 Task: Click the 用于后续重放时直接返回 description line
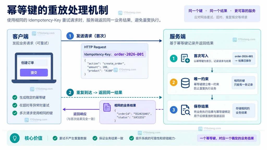tap(209, 116)
